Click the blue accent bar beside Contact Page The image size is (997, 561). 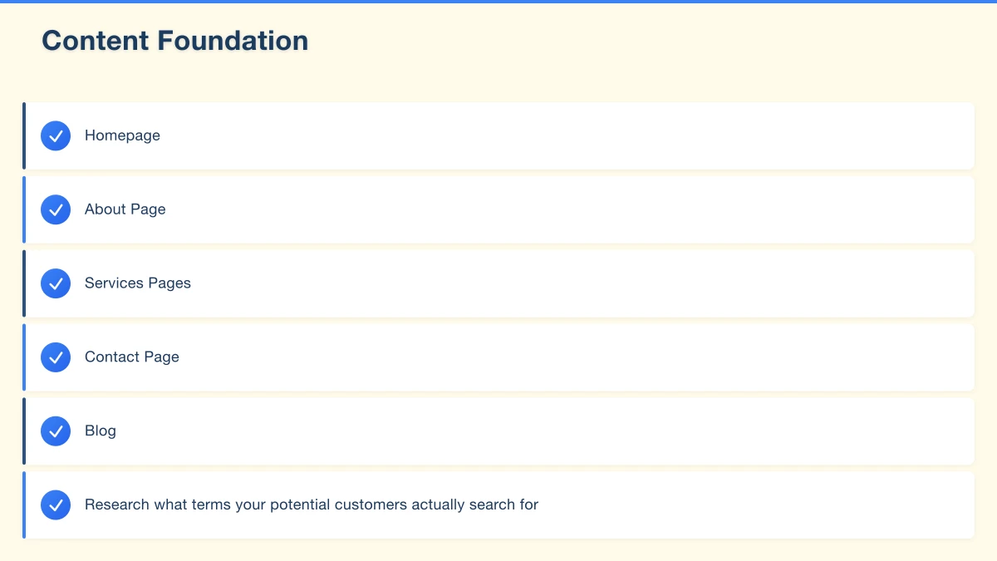coord(24,357)
